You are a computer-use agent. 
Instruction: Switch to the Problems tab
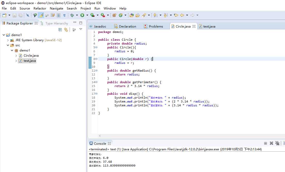pyautogui.click(x=153, y=26)
